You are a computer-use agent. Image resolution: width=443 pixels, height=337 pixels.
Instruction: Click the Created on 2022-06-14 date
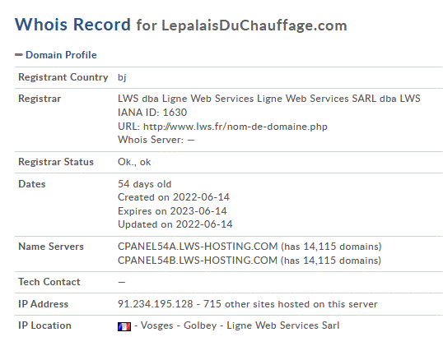coord(174,197)
